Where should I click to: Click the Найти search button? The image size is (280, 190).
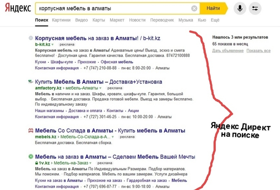pyautogui.click(x=213, y=8)
